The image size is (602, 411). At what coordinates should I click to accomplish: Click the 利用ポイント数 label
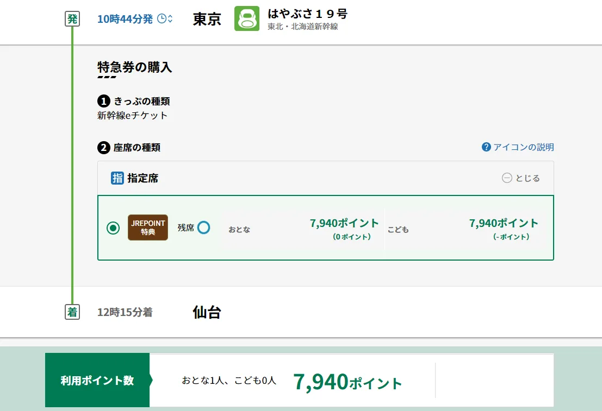97,381
